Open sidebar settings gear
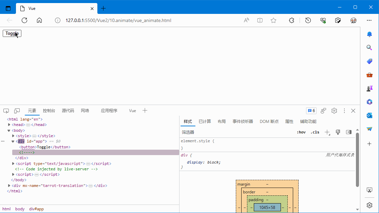 (369, 205)
